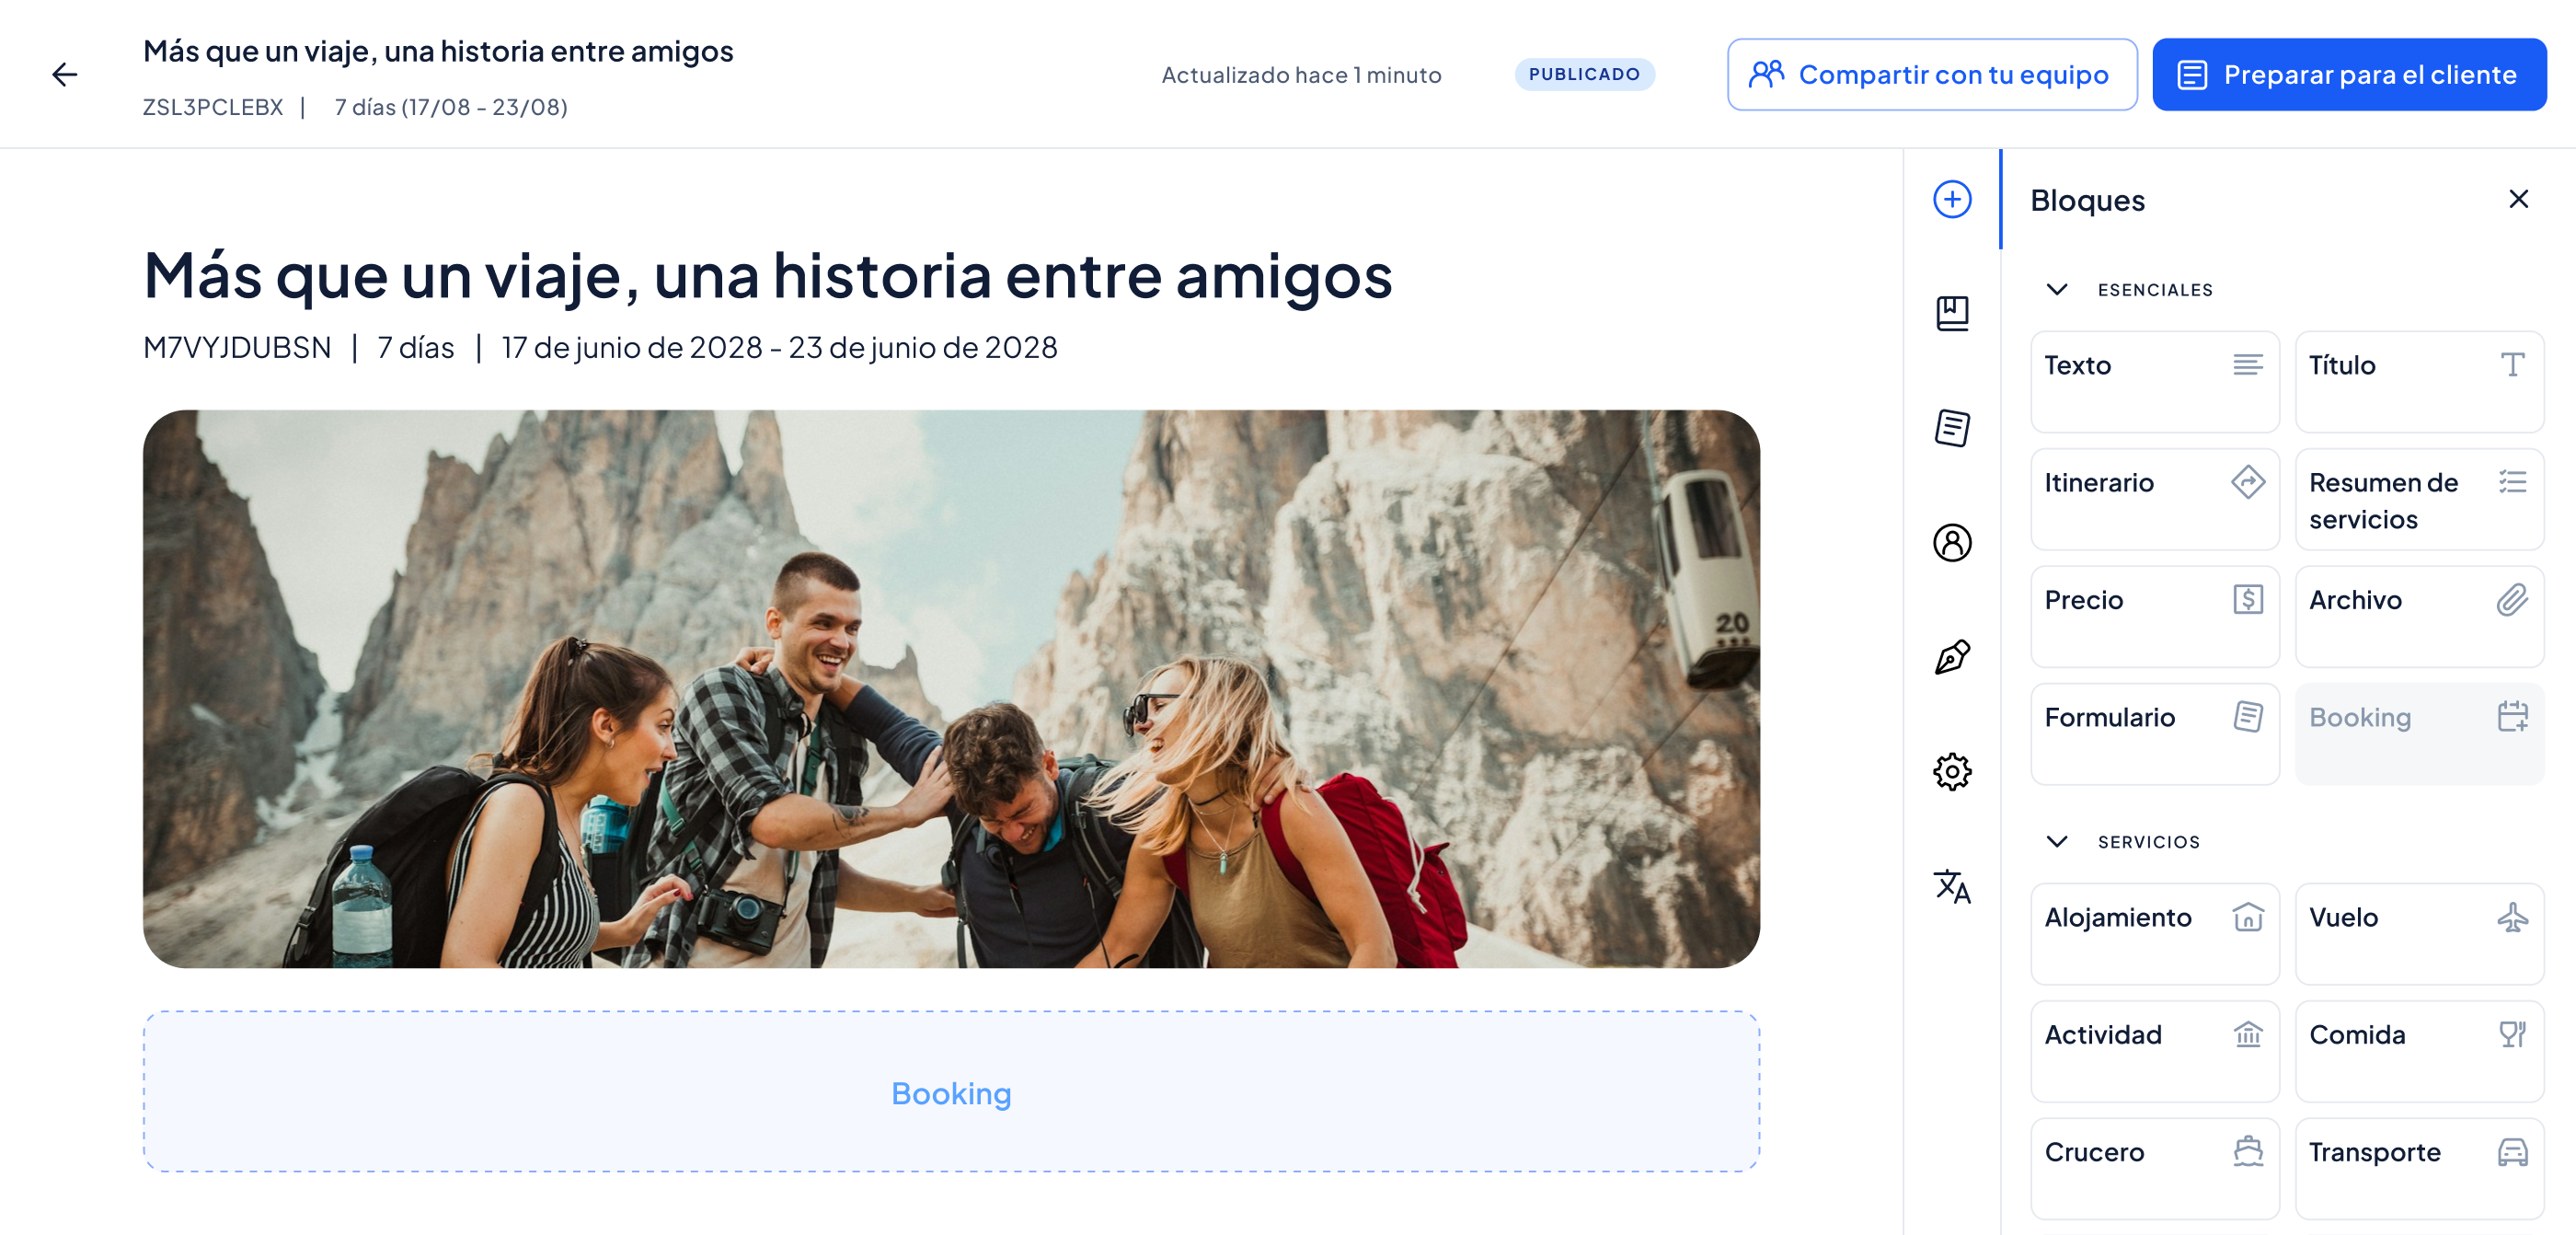The width and height of the screenshot is (2576, 1235).
Task: Click the back arrow icon
Action: pyautogui.click(x=65, y=75)
